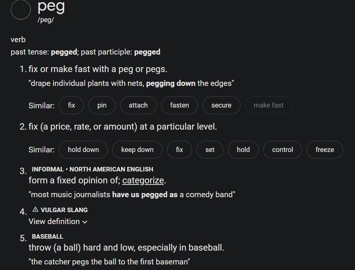Screen dimensions: 355x270
Task: Click the 'pin' synonym chip
Action: click(102, 105)
